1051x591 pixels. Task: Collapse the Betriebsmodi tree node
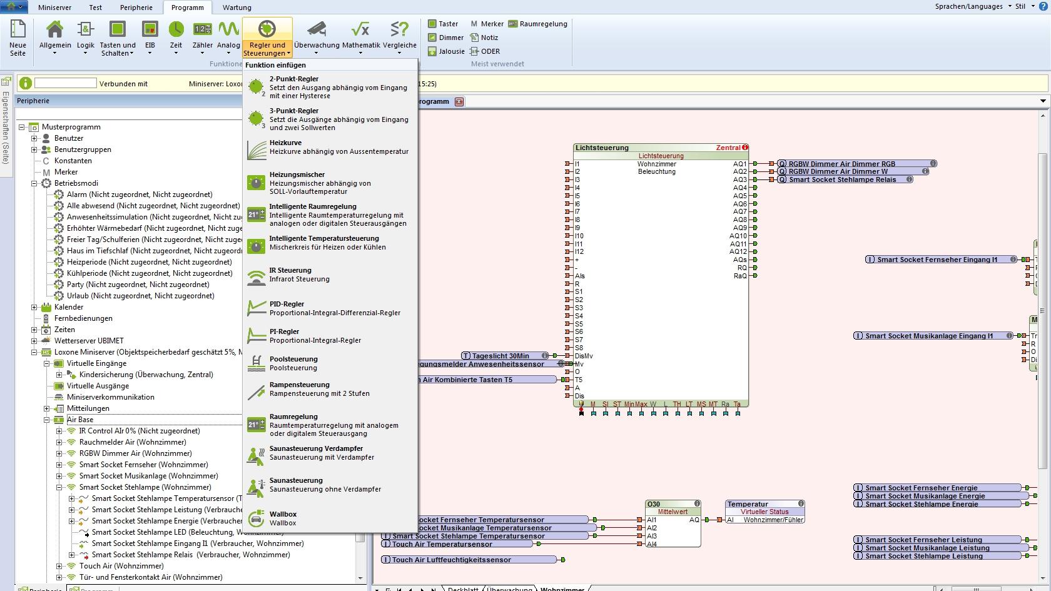pos(34,183)
